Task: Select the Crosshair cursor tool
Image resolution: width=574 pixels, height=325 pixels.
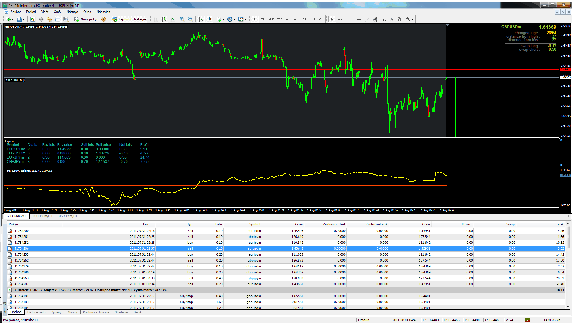Action: pos(340,19)
